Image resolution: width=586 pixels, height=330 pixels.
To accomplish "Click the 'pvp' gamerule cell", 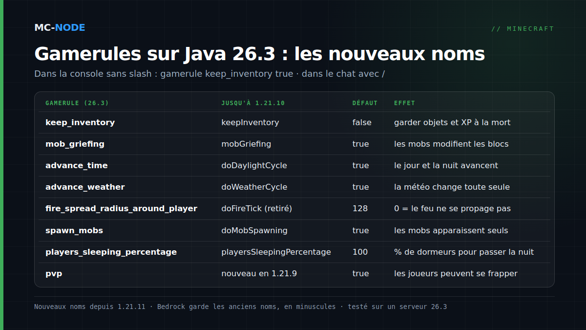I will (54, 273).
